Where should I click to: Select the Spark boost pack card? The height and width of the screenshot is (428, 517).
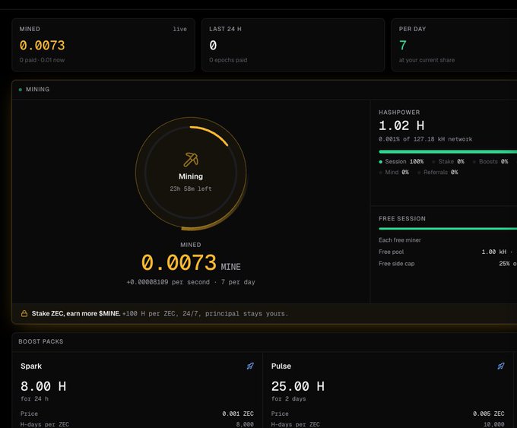click(x=137, y=390)
